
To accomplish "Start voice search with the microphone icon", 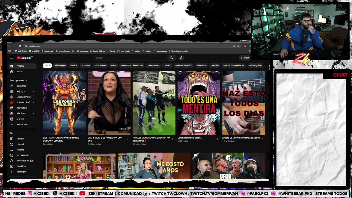I will 181,58.
